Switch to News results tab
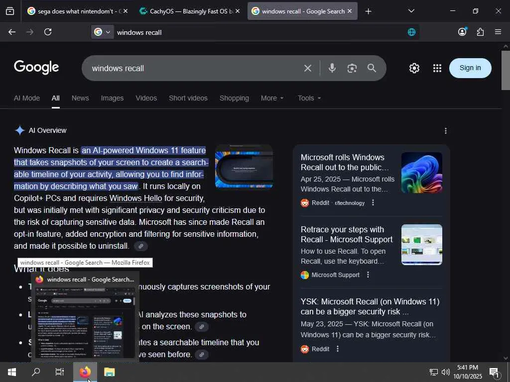This screenshot has height=382, width=510. [x=80, y=98]
